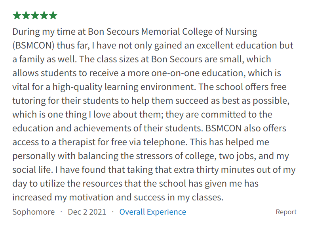This screenshot has height=230, width=310.
Task: Click the dot separator after Sophomore
Action: click(61, 212)
